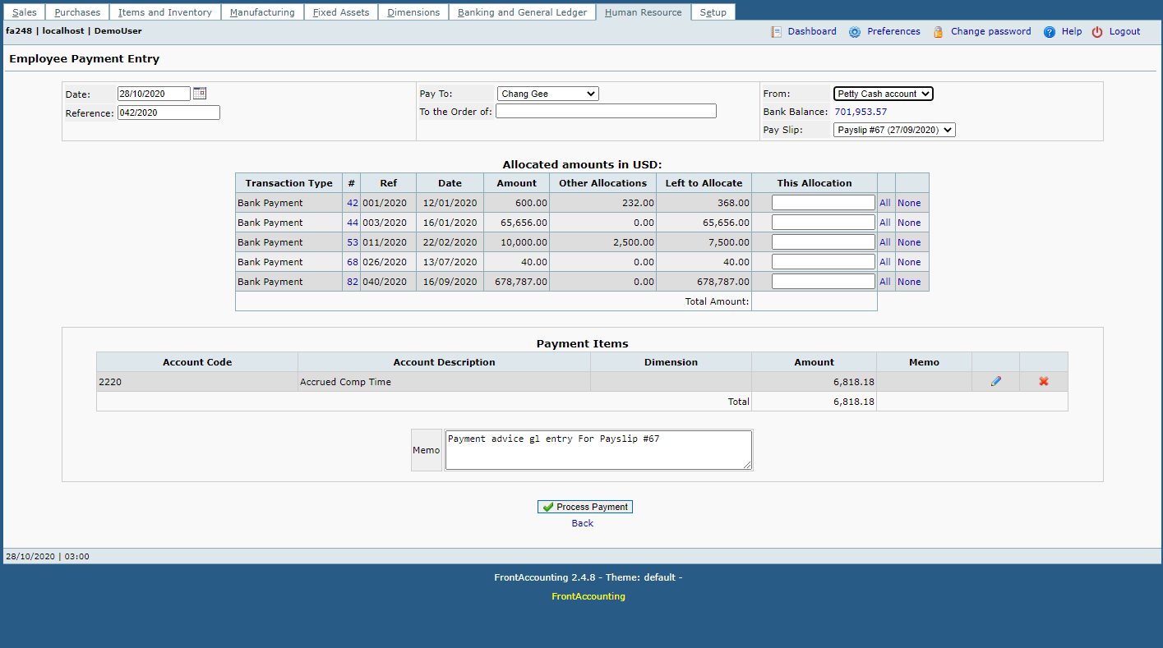Open the Setup tab
This screenshot has width=1163, height=648.
pos(713,12)
